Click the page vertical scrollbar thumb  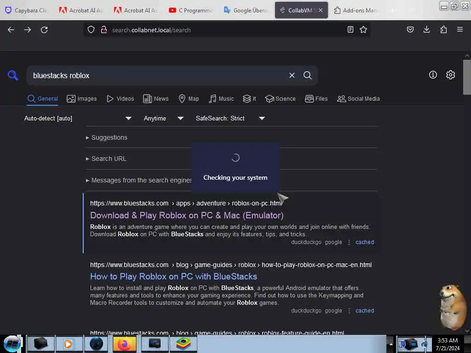coord(467,77)
